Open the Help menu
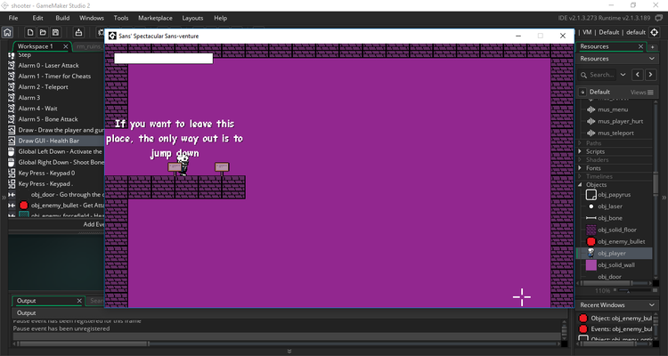Viewport: 668px width, 356px height. tap(220, 18)
